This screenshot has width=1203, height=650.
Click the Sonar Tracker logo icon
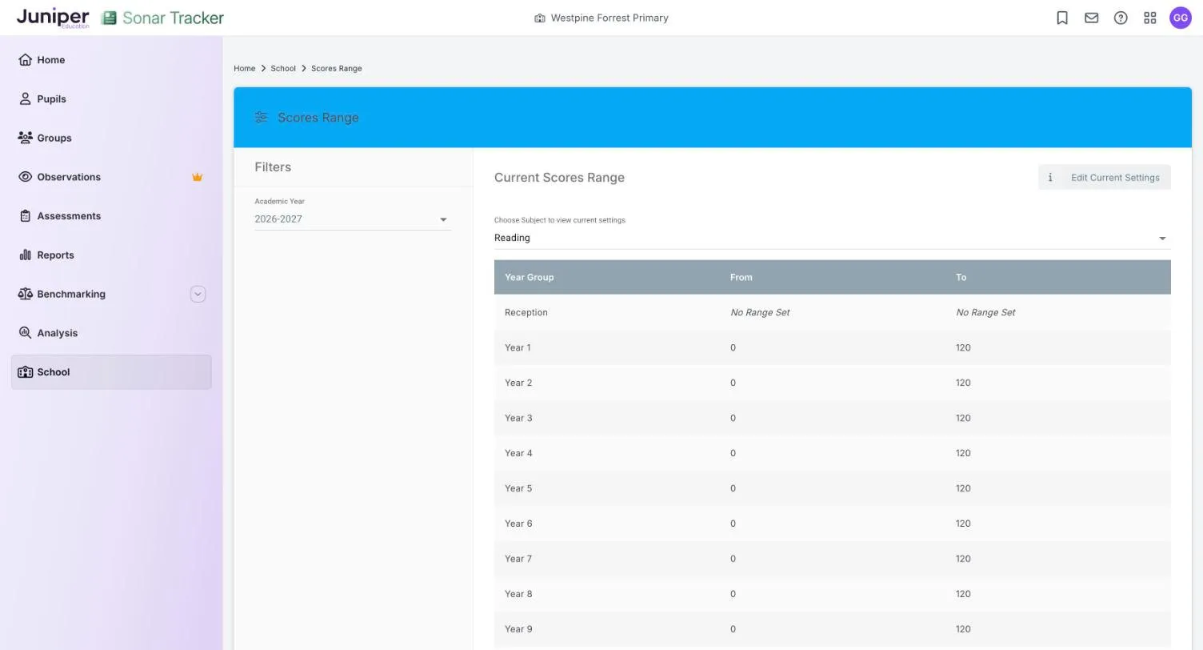click(x=109, y=18)
